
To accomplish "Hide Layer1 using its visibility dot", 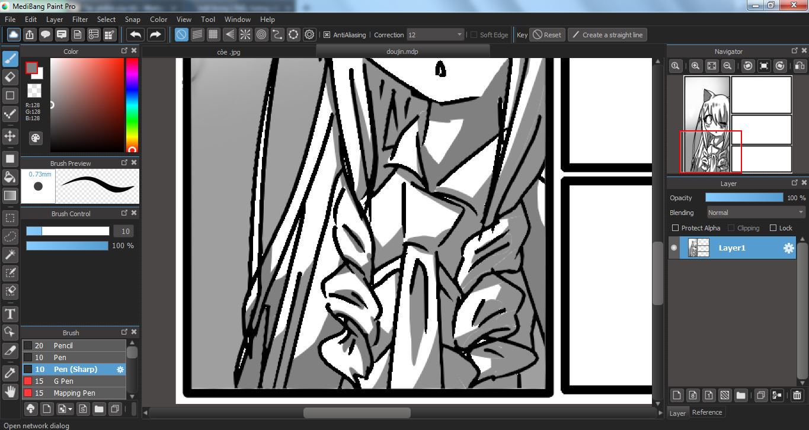I will [674, 248].
